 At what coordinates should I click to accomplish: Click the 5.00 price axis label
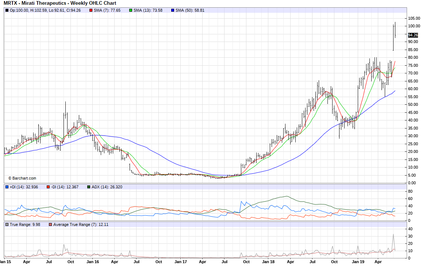[x=412, y=175]
